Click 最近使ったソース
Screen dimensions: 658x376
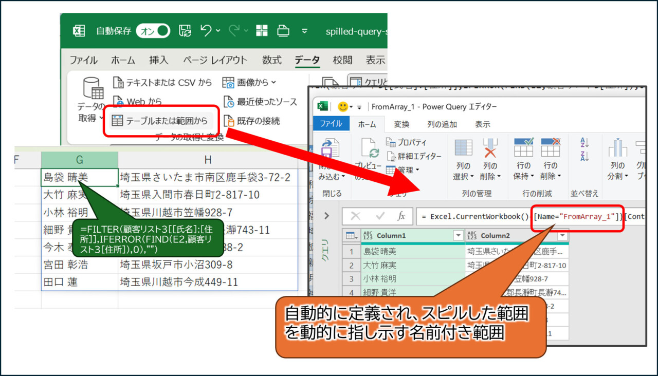260,102
